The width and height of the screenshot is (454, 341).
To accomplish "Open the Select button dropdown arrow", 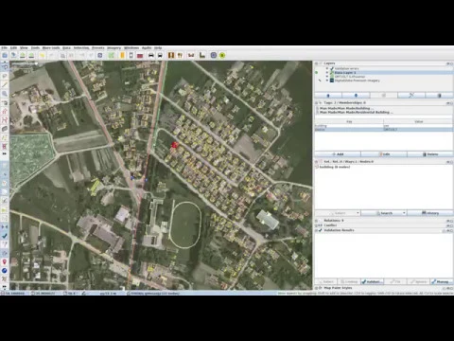I will pos(358,213).
